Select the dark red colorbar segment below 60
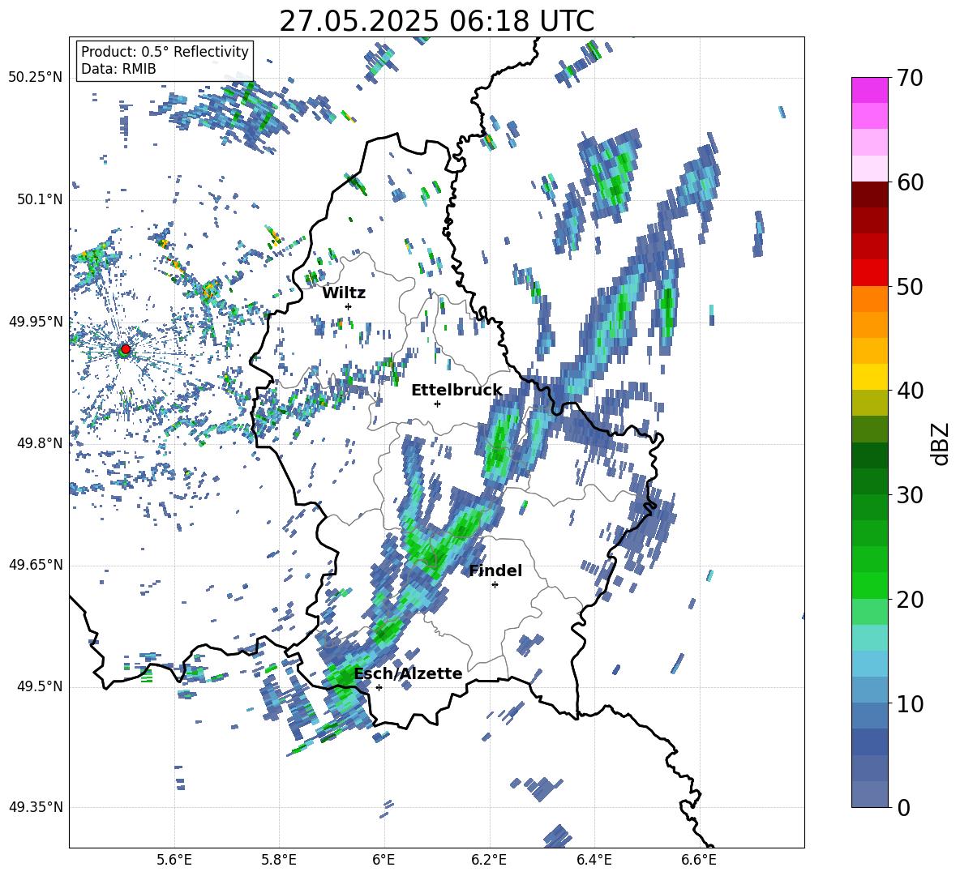Screen dimensions: 960x876 (x=869, y=194)
